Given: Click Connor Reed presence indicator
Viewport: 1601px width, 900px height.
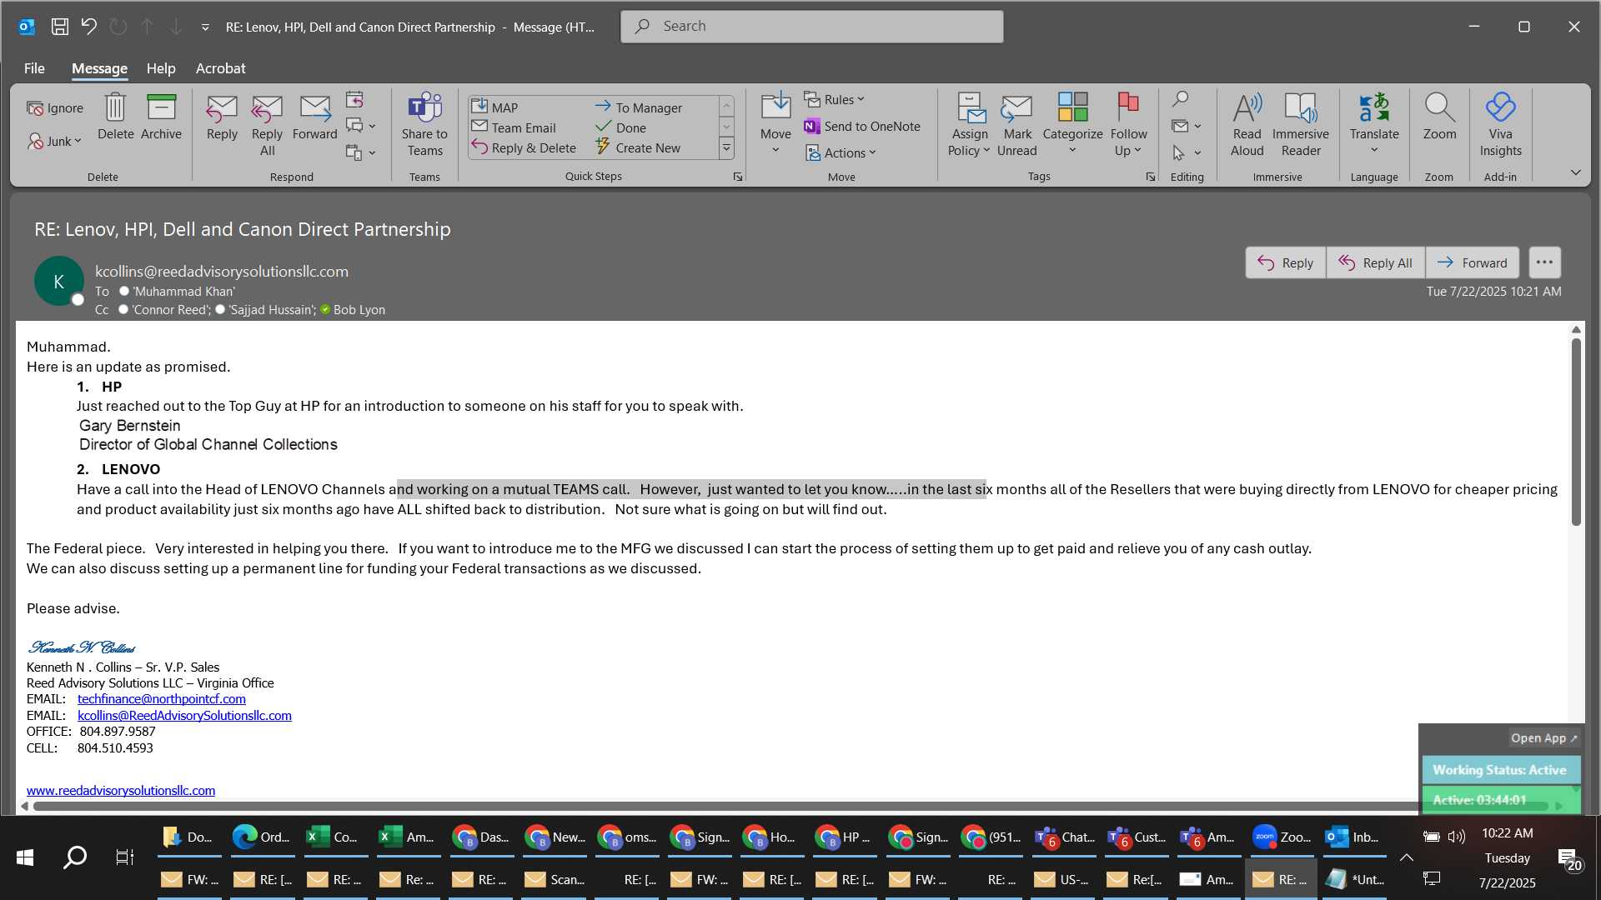Looking at the screenshot, I should click(123, 309).
